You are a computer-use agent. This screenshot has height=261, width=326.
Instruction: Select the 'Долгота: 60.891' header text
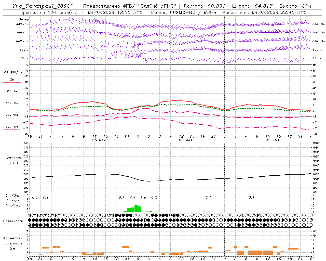204,6
